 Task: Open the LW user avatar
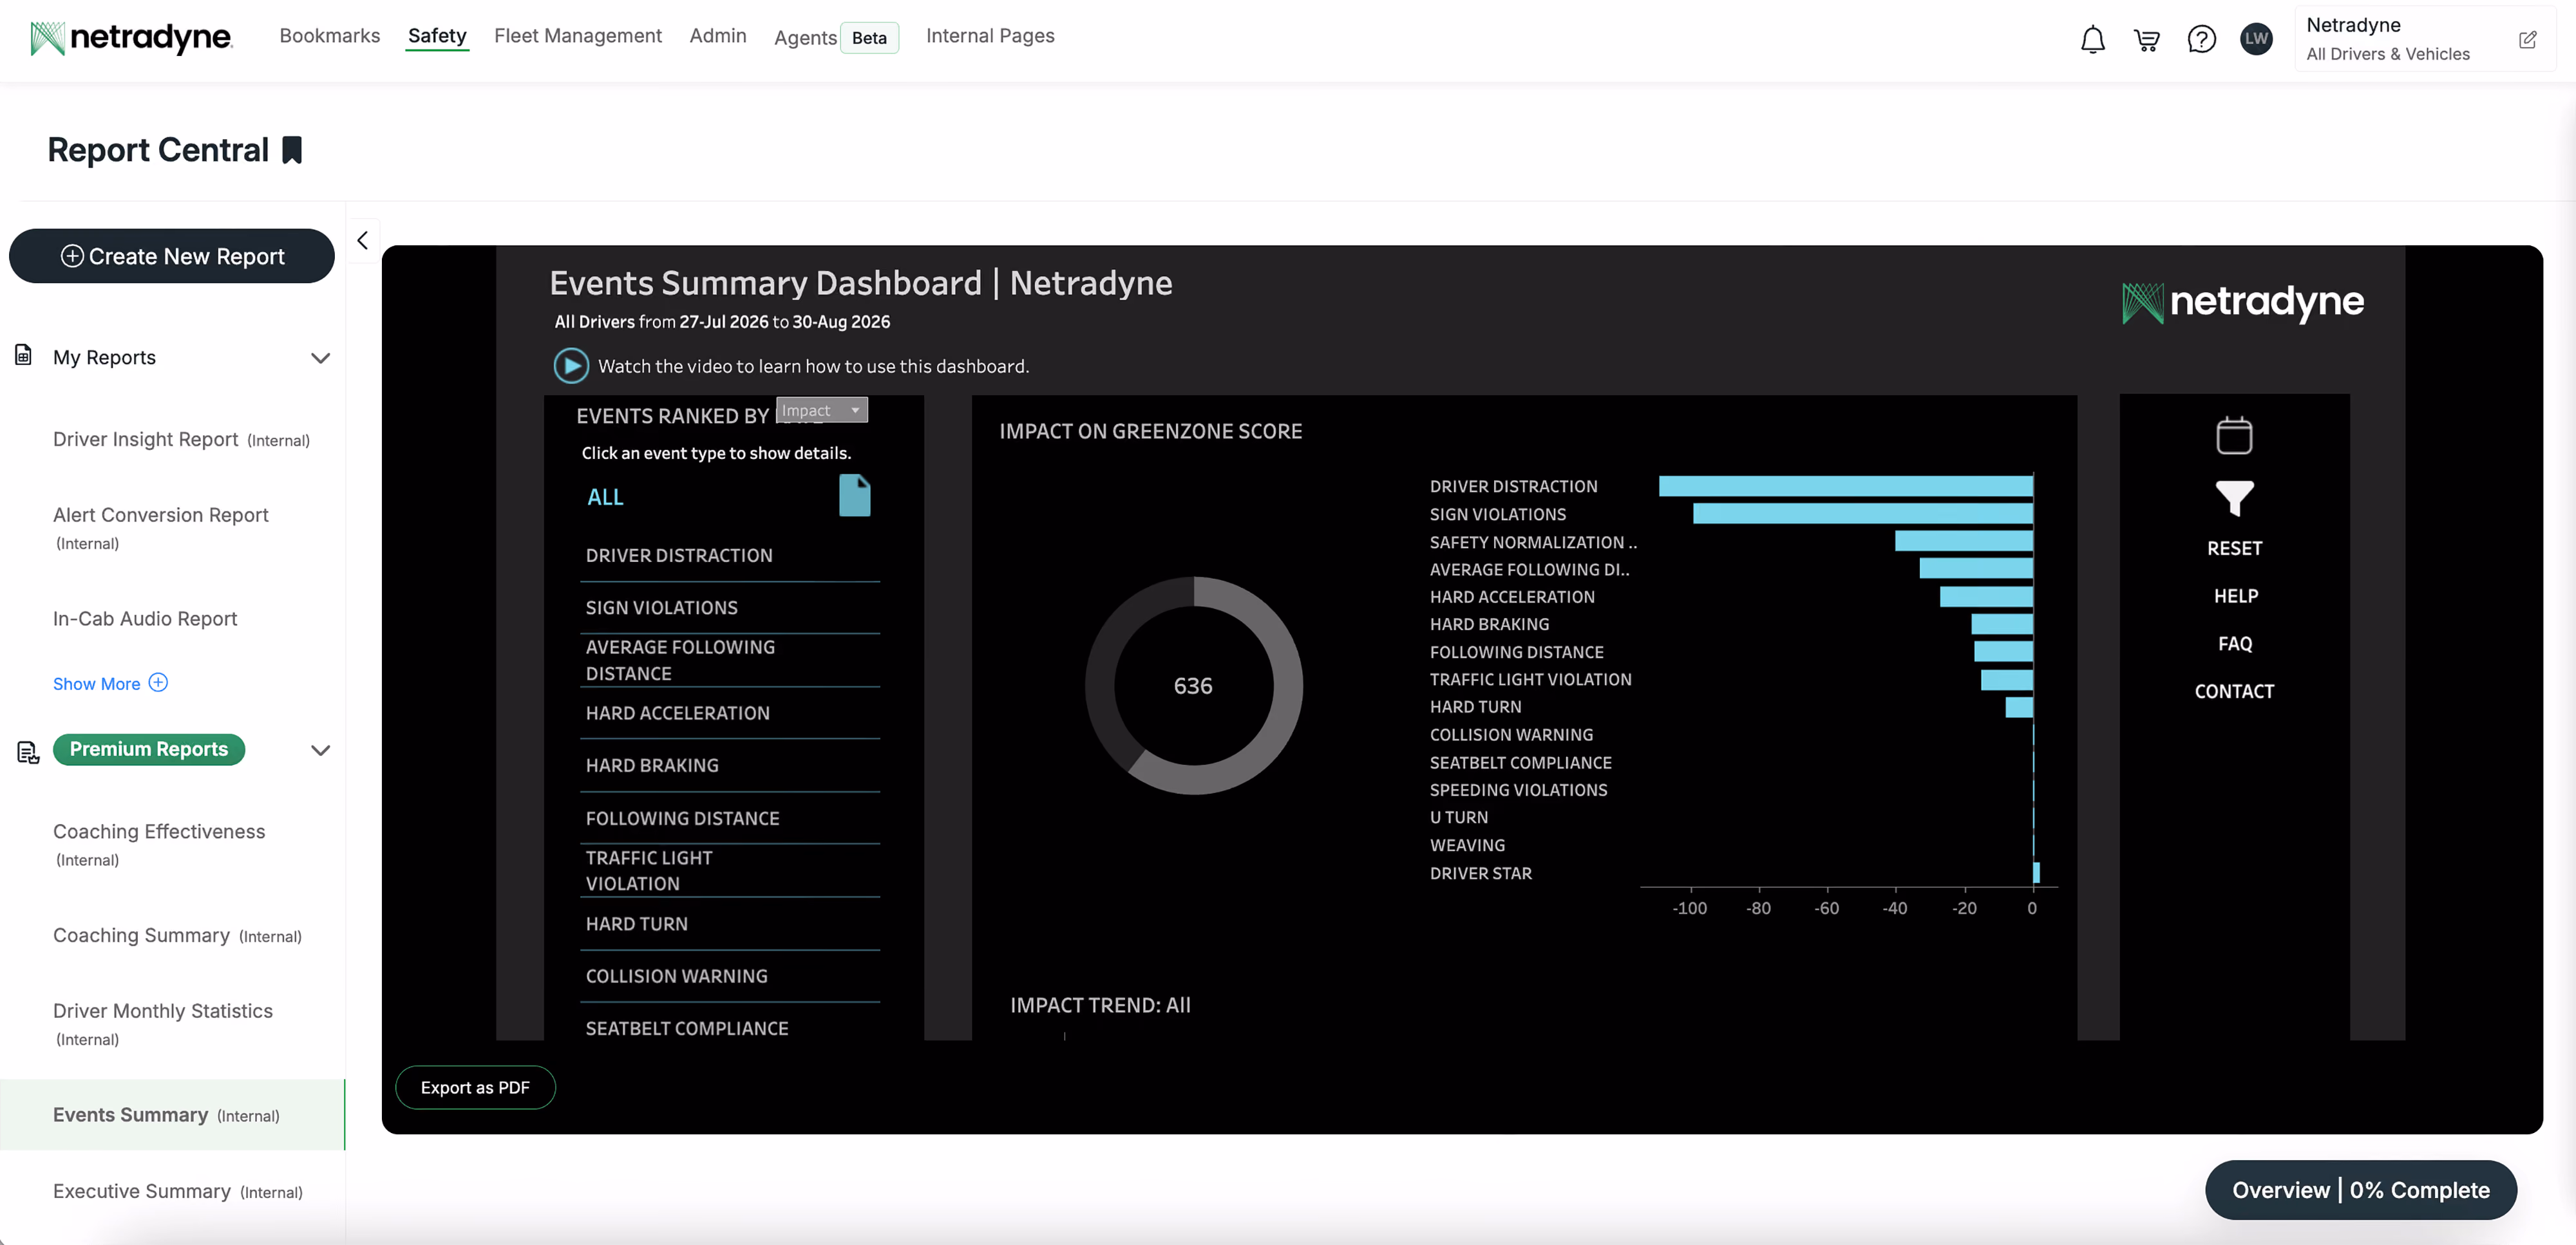(x=2256, y=39)
